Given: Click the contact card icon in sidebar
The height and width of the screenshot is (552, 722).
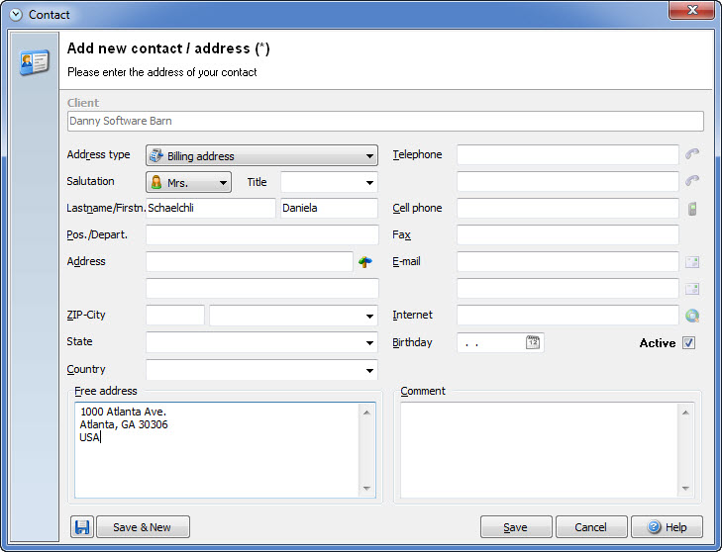Looking at the screenshot, I should (x=35, y=62).
